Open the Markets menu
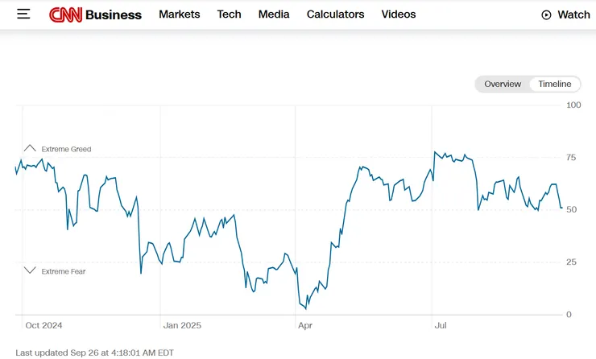 pyautogui.click(x=179, y=14)
